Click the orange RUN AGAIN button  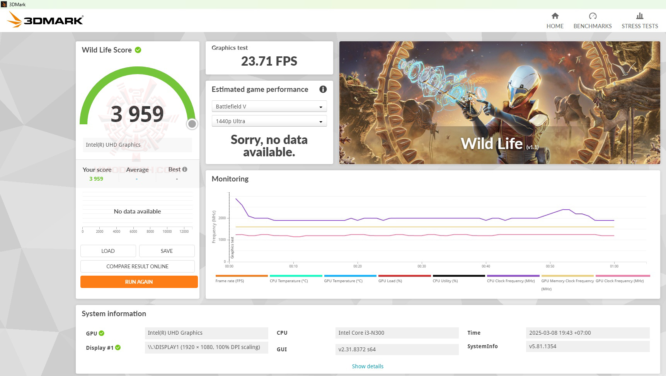(x=139, y=282)
